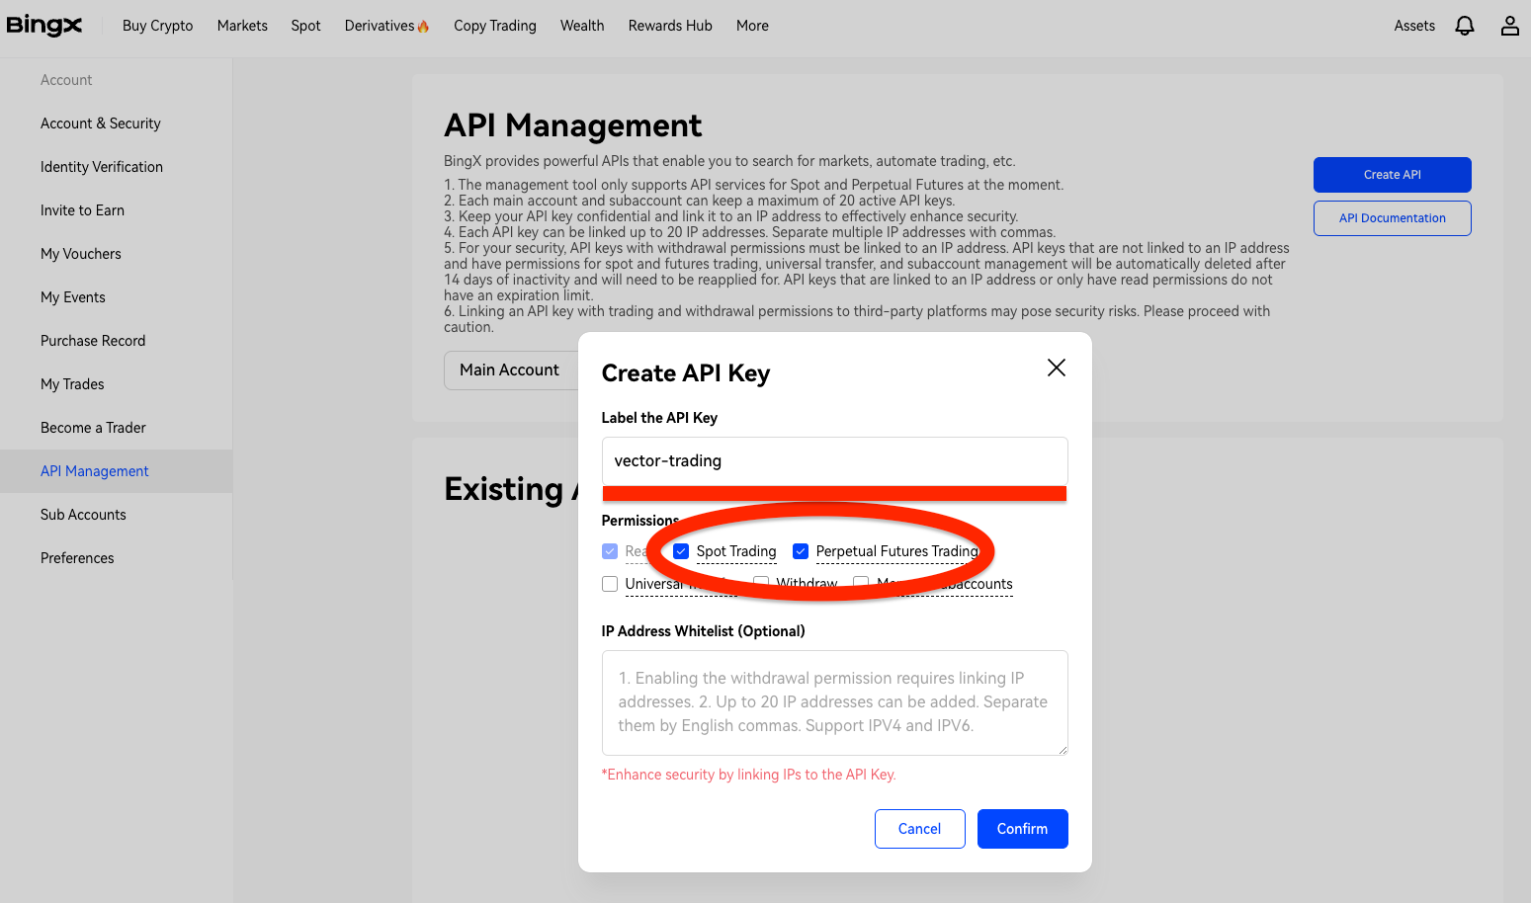The width and height of the screenshot is (1531, 903).
Task: Close the Create API Key dialog
Action: [x=1056, y=368]
